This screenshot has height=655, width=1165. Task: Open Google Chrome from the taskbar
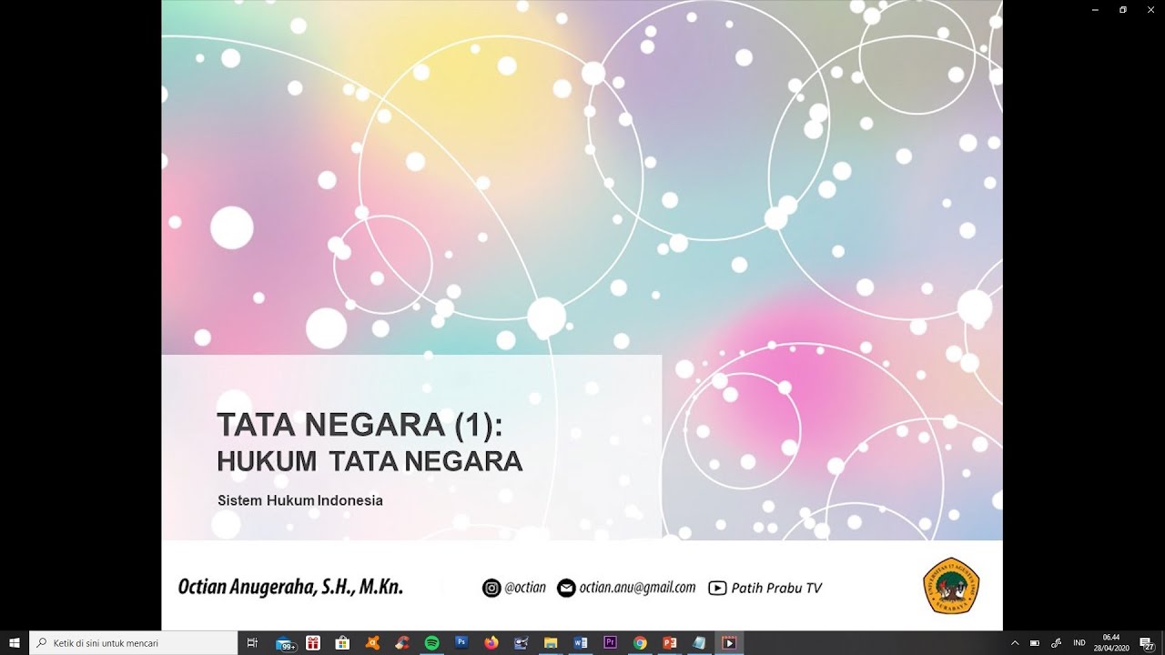640,642
